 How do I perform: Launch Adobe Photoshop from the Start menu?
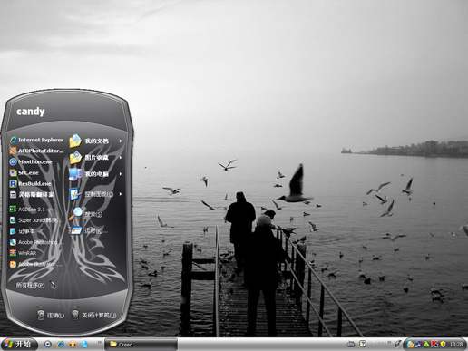[36, 242]
